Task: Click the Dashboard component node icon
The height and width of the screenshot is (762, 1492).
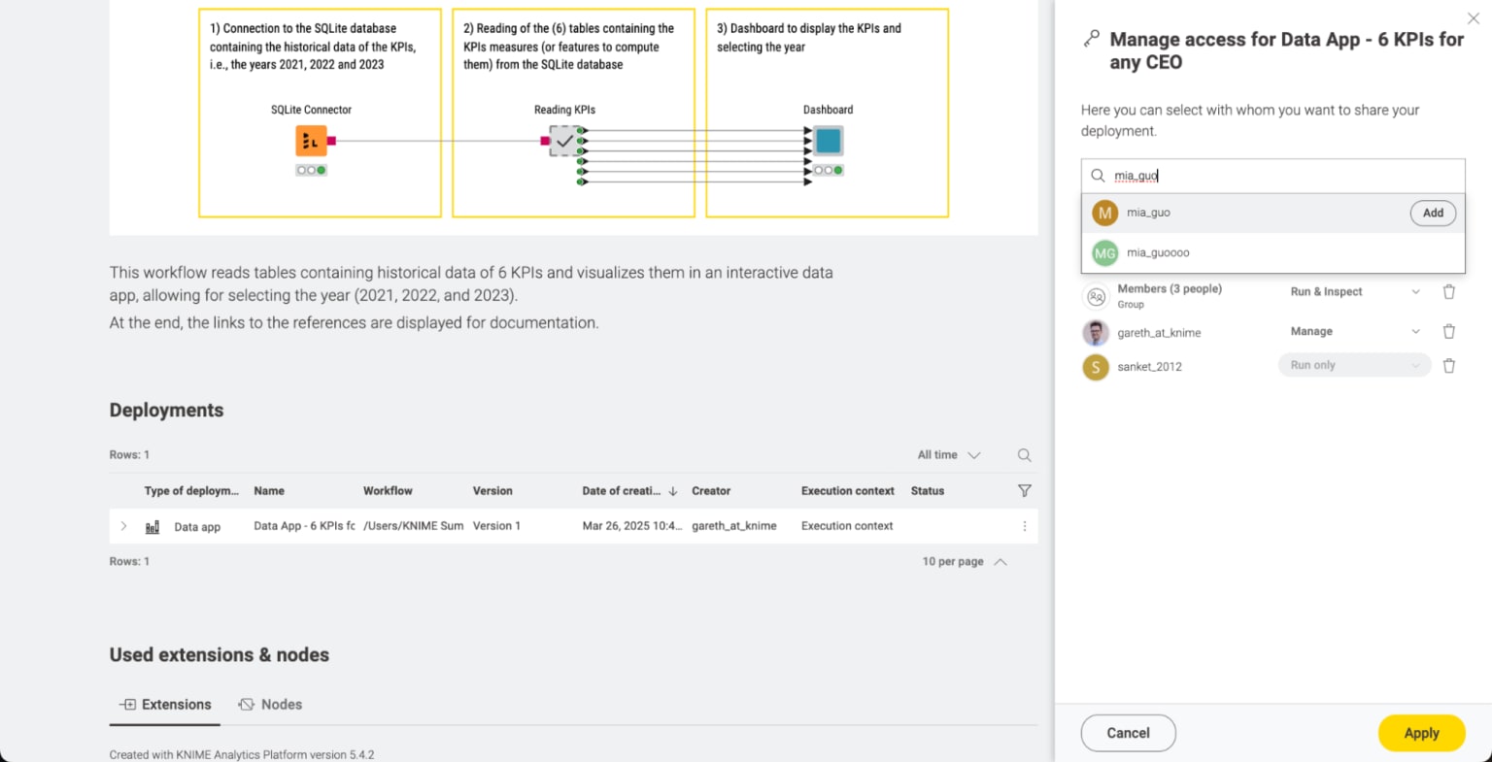Action: point(828,142)
